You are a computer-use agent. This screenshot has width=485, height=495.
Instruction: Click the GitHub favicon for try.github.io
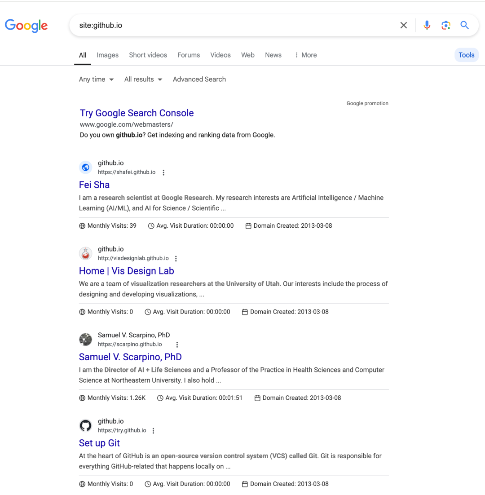point(85,425)
